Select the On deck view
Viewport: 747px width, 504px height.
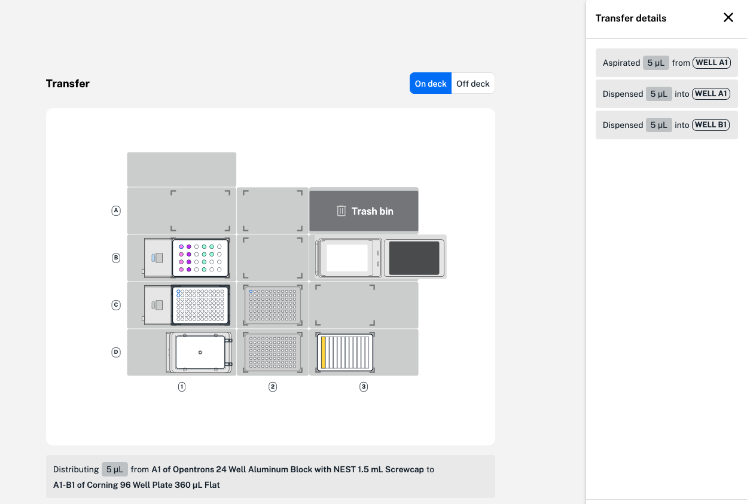tap(430, 84)
